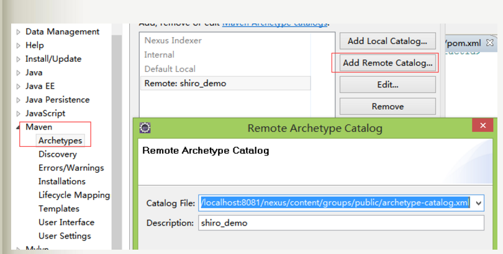503x254 pixels.
Task: Select the Maven tree item
Action: click(39, 127)
